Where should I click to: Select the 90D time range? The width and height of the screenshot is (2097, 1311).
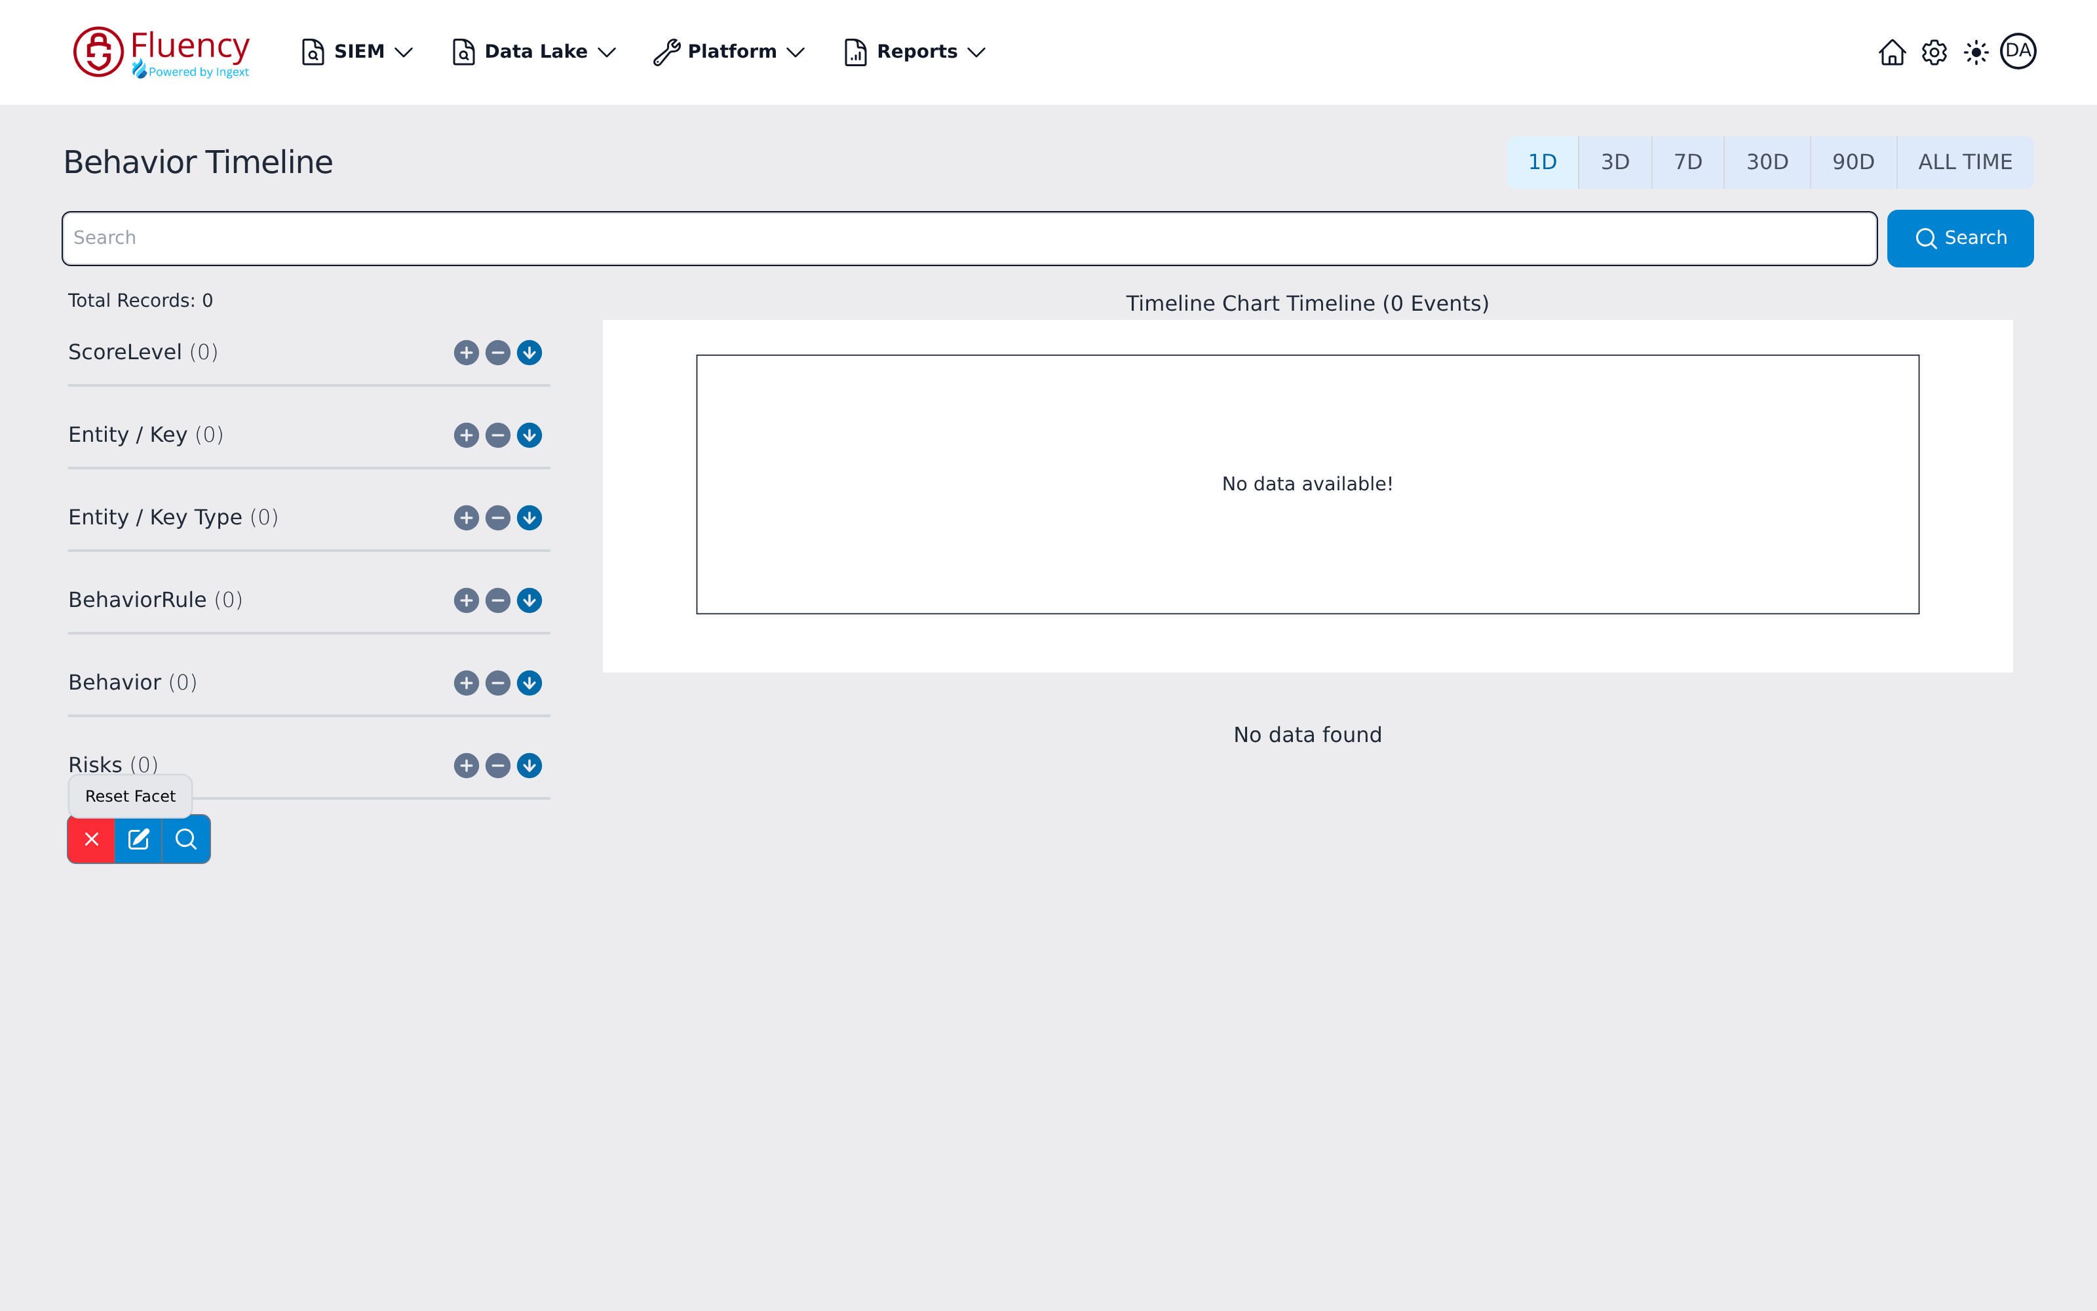[1853, 162]
